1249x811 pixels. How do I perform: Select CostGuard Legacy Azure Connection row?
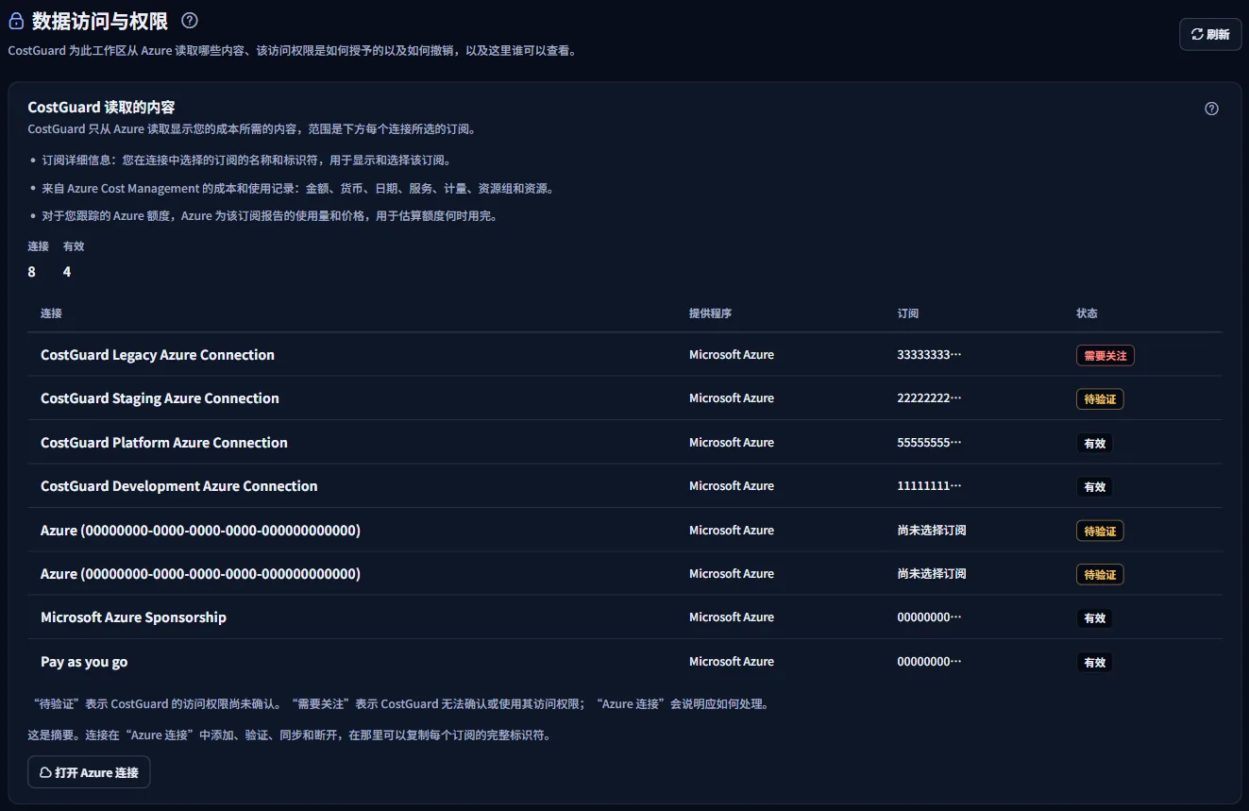tap(624, 355)
